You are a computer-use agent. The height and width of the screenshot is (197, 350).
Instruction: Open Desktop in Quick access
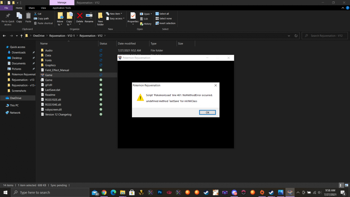17,58
